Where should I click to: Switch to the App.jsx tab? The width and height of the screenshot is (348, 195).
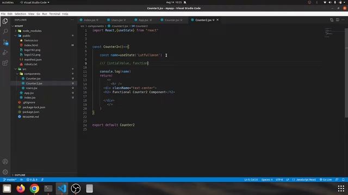(x=144, y=20)
